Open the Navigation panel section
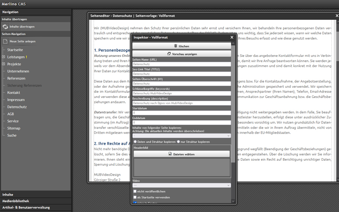Image resolution: width=339 pixels, height=212 pixels. (x=36, y=12)
